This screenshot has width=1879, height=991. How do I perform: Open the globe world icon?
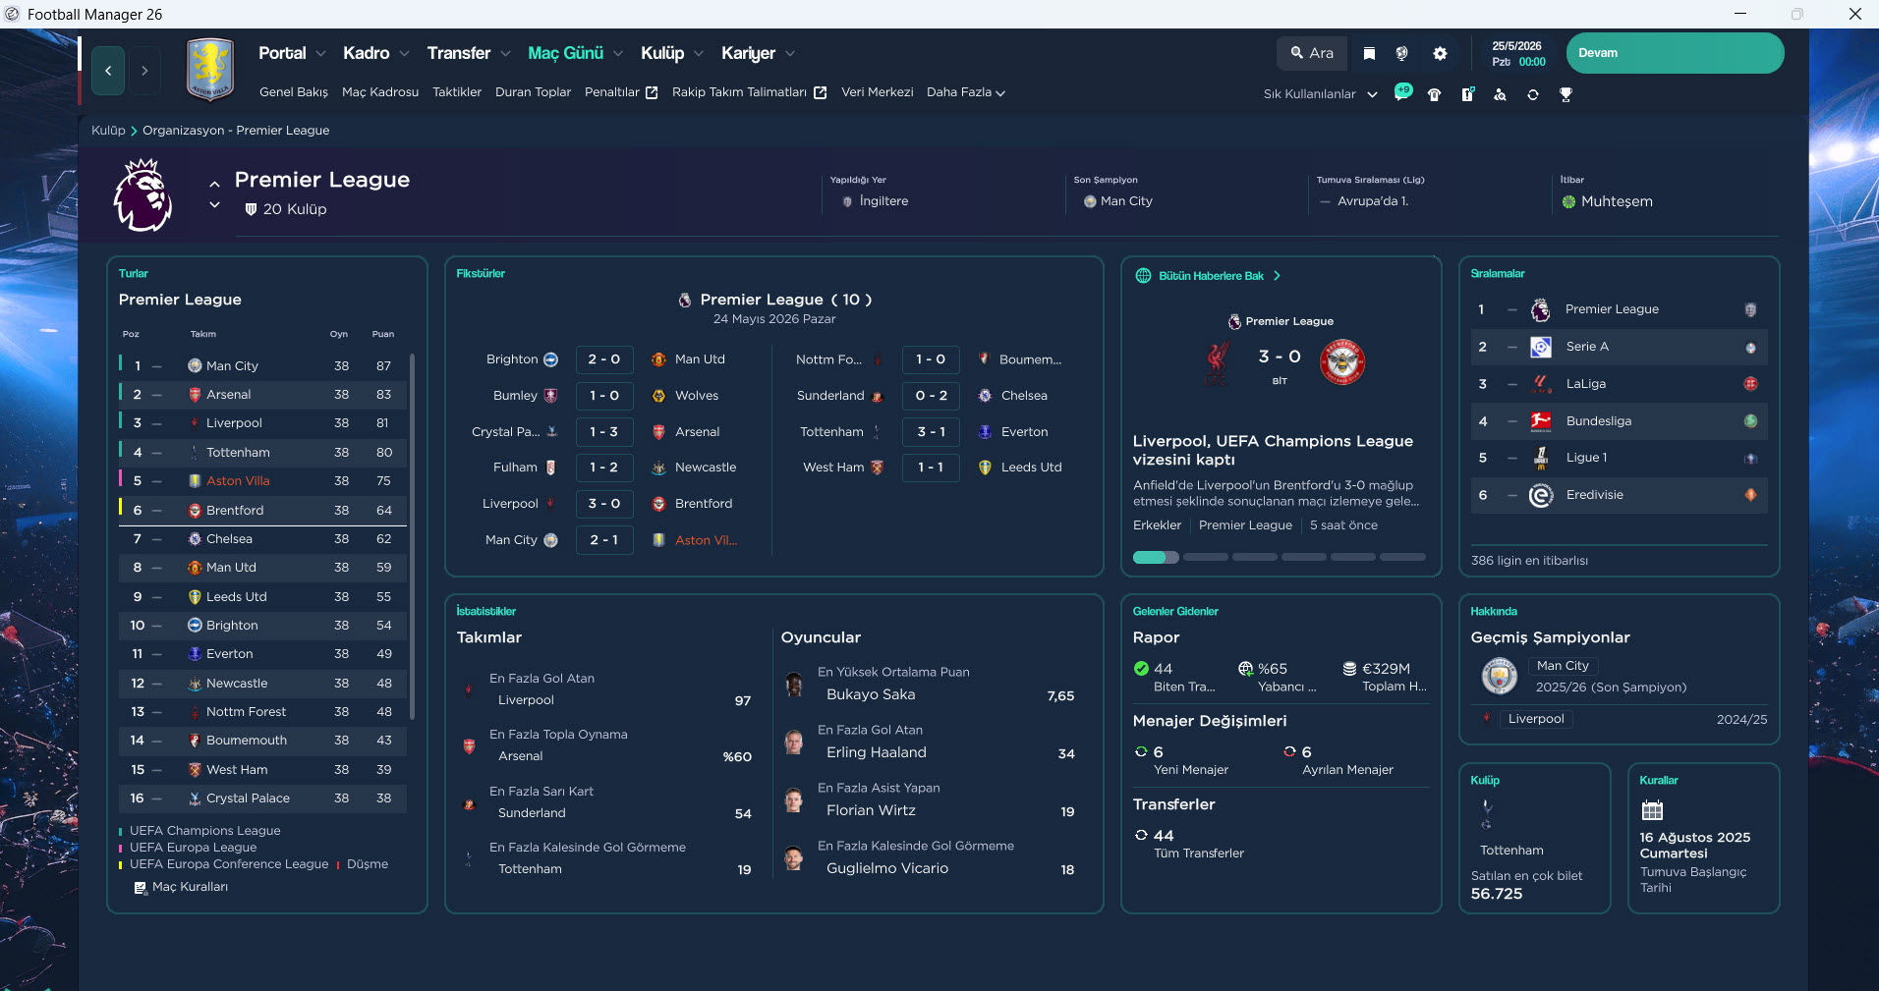pos(1402,54)
